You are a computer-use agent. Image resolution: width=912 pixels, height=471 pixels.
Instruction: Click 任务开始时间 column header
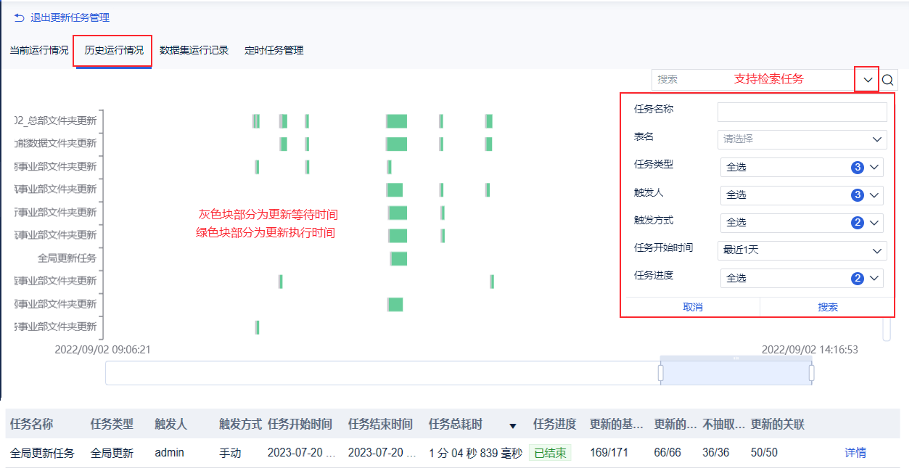tap(300, 425)
